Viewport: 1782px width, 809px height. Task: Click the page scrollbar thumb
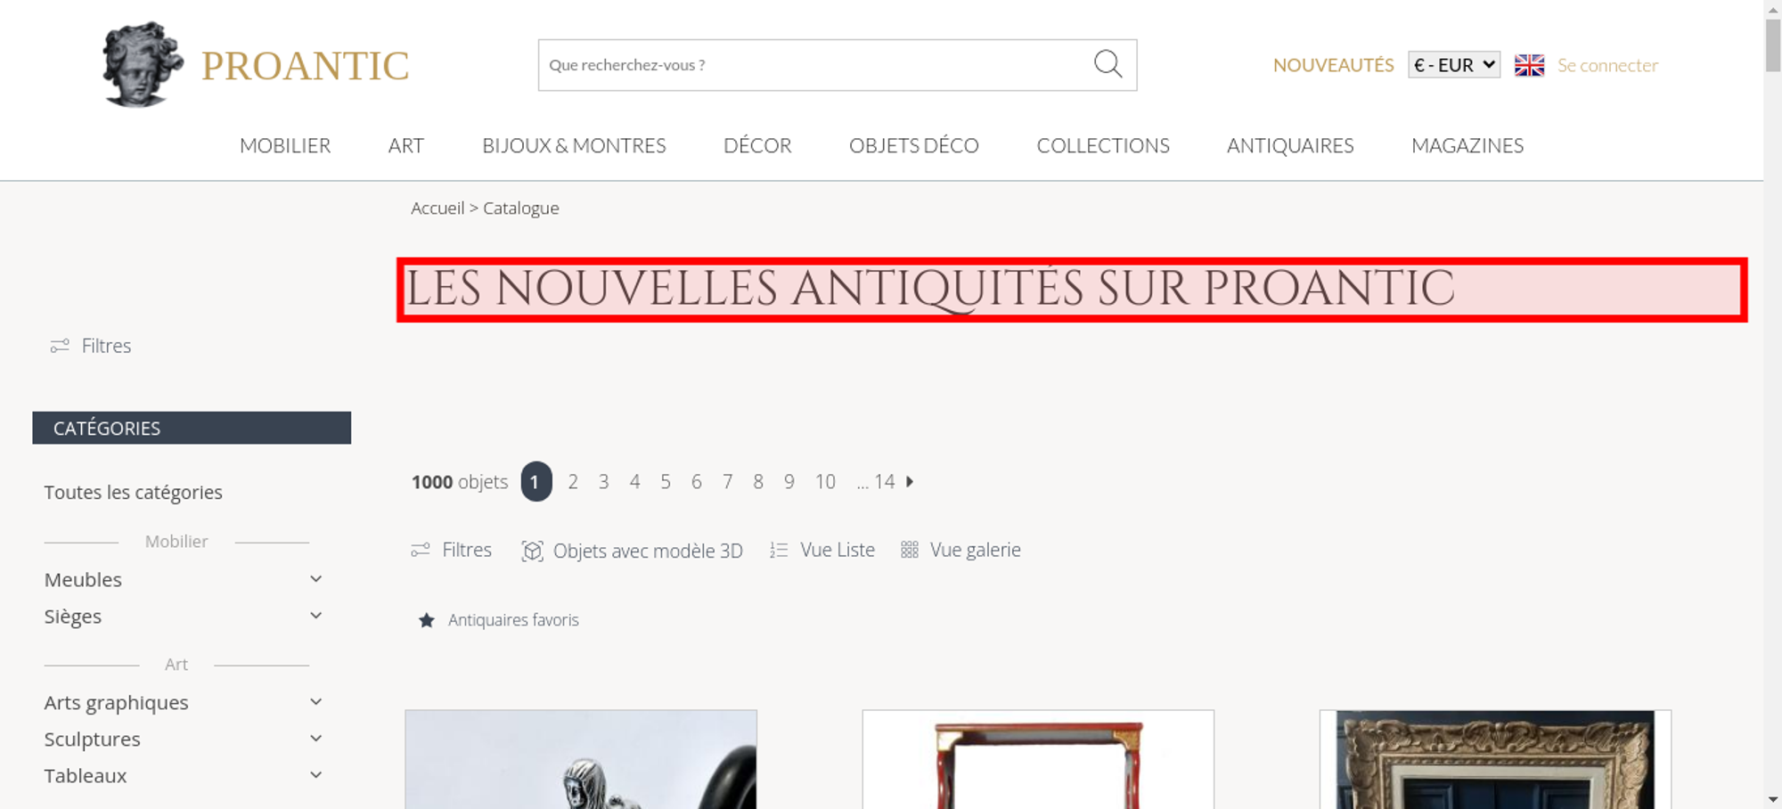1773,44
